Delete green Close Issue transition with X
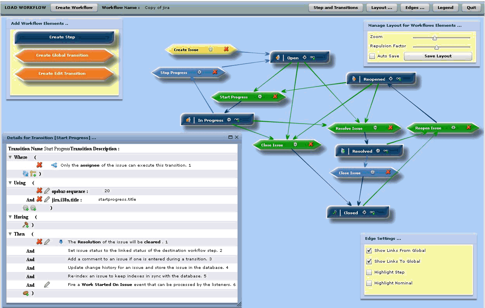The height and width of the screenshot is (308, 485). click(311, 145)
